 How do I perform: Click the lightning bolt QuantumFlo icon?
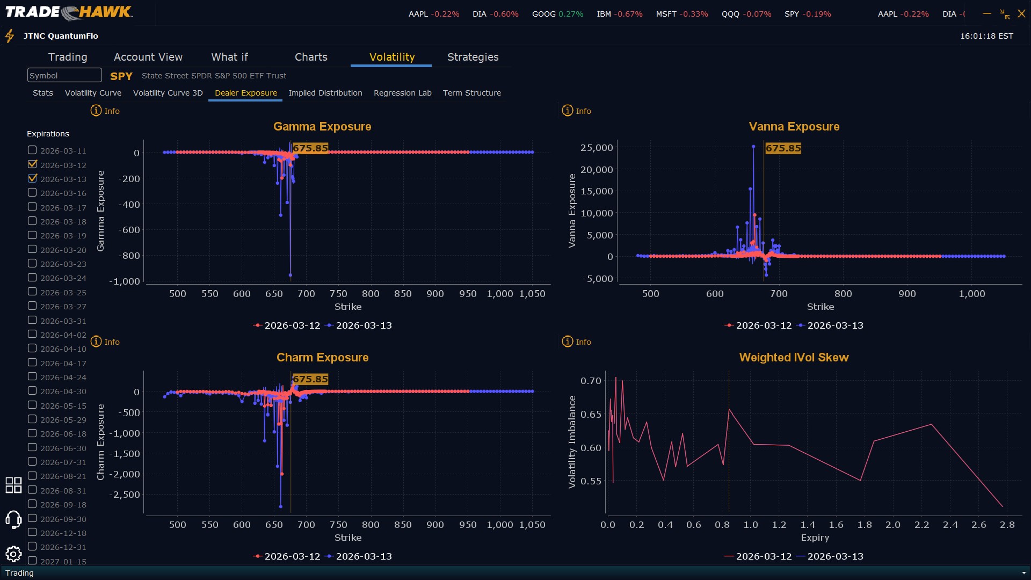pyautogui.click(x=10, y=36)
